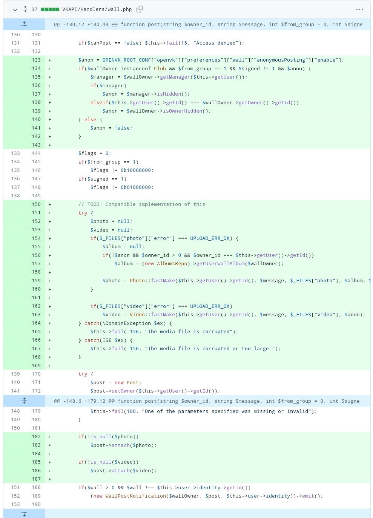Click the 'One of the parameters specified' fail line

[204, 411]
